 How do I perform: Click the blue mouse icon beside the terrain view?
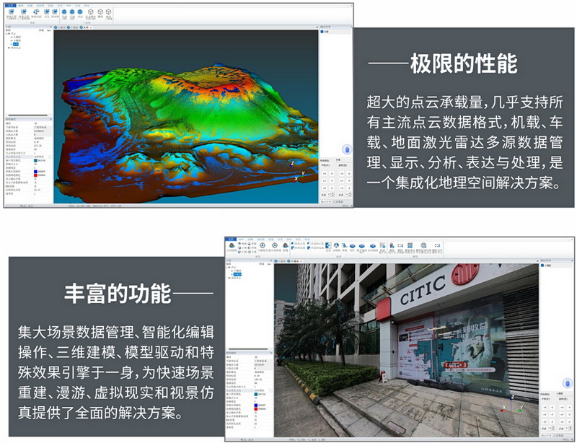coord(345,150)
